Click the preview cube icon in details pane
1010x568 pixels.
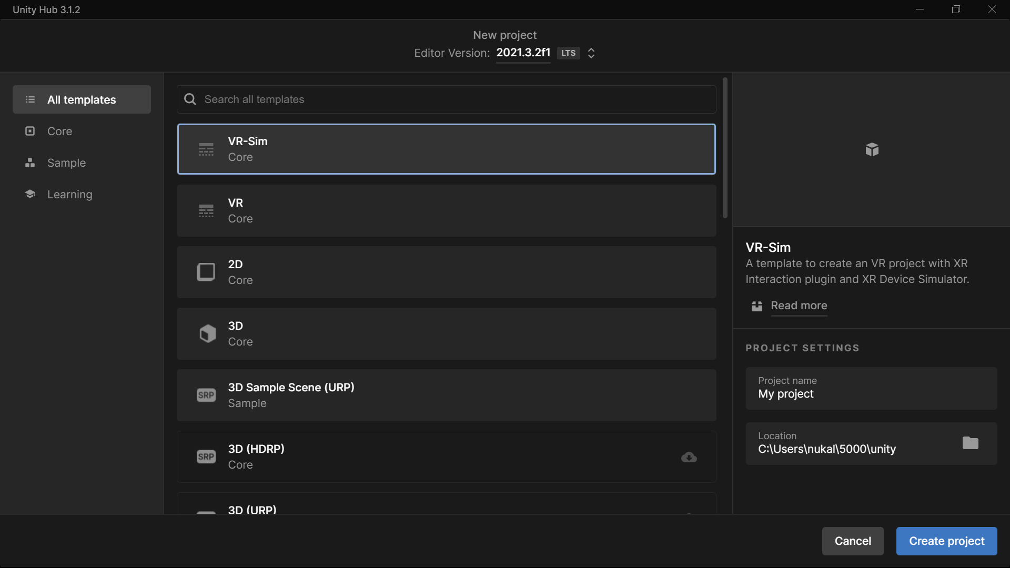tap(872, 149)
